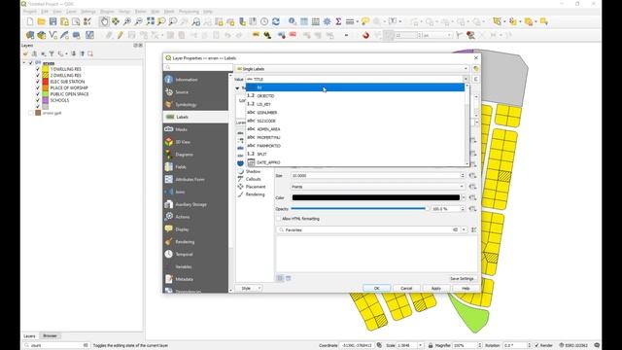Click the New Project toolbar icon
622x350 pixels.
tap(30, 21)
